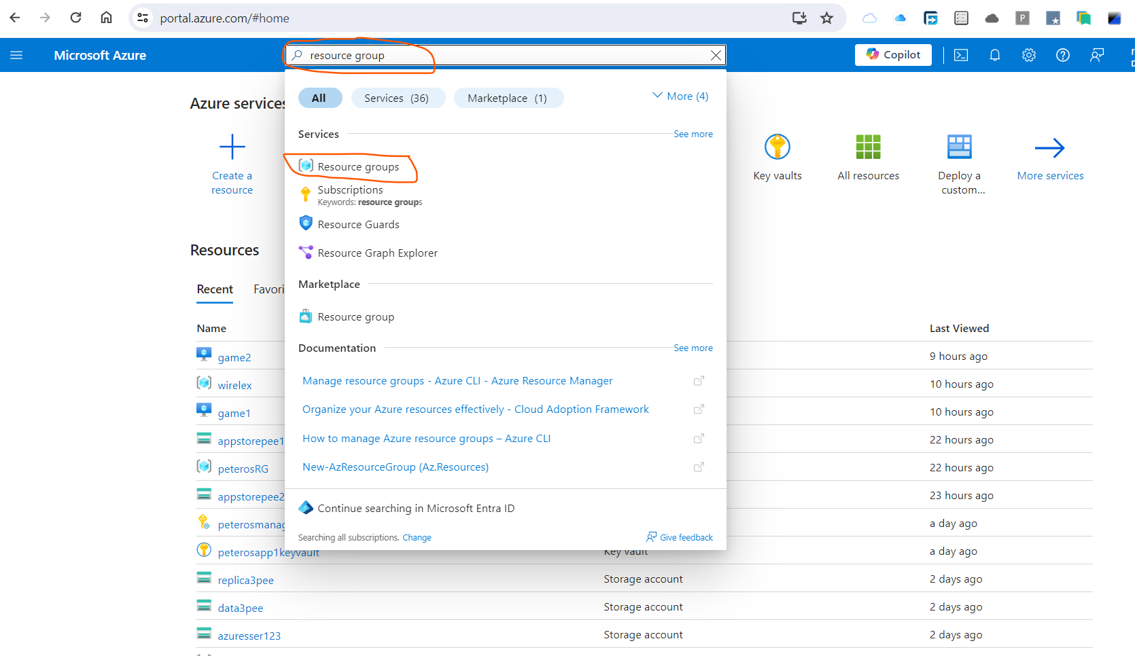Open the peterosRG resource group
1135x656 pixels.
pos(243,469)
